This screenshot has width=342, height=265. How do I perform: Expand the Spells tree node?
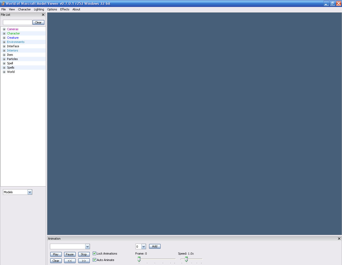coord(4,68)
